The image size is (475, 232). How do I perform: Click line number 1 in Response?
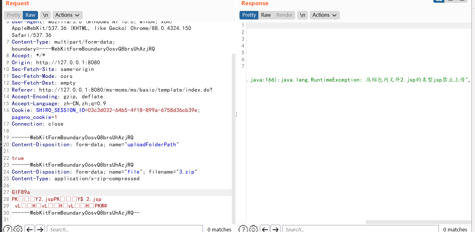243,25
